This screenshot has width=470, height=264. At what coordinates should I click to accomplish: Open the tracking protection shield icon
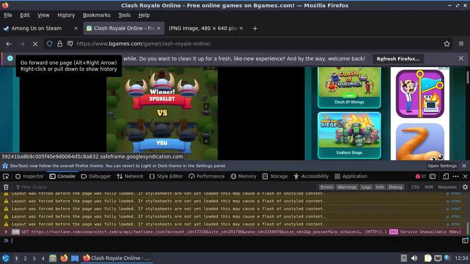(50, 44)
